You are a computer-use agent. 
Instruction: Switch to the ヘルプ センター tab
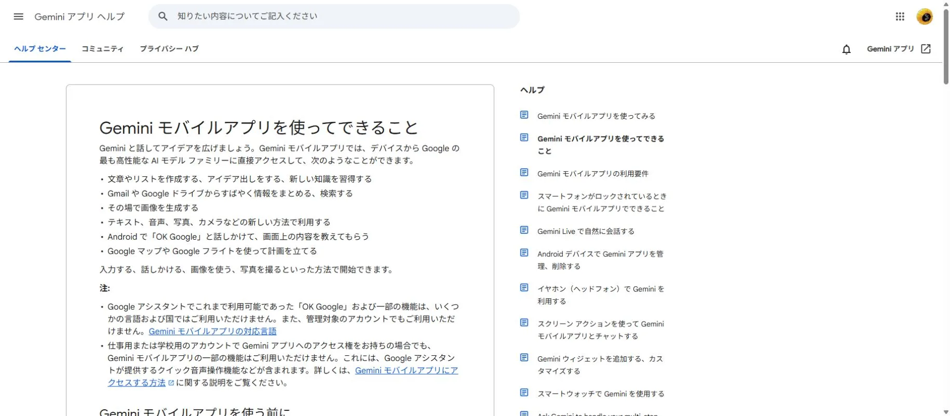coord(40,49)
